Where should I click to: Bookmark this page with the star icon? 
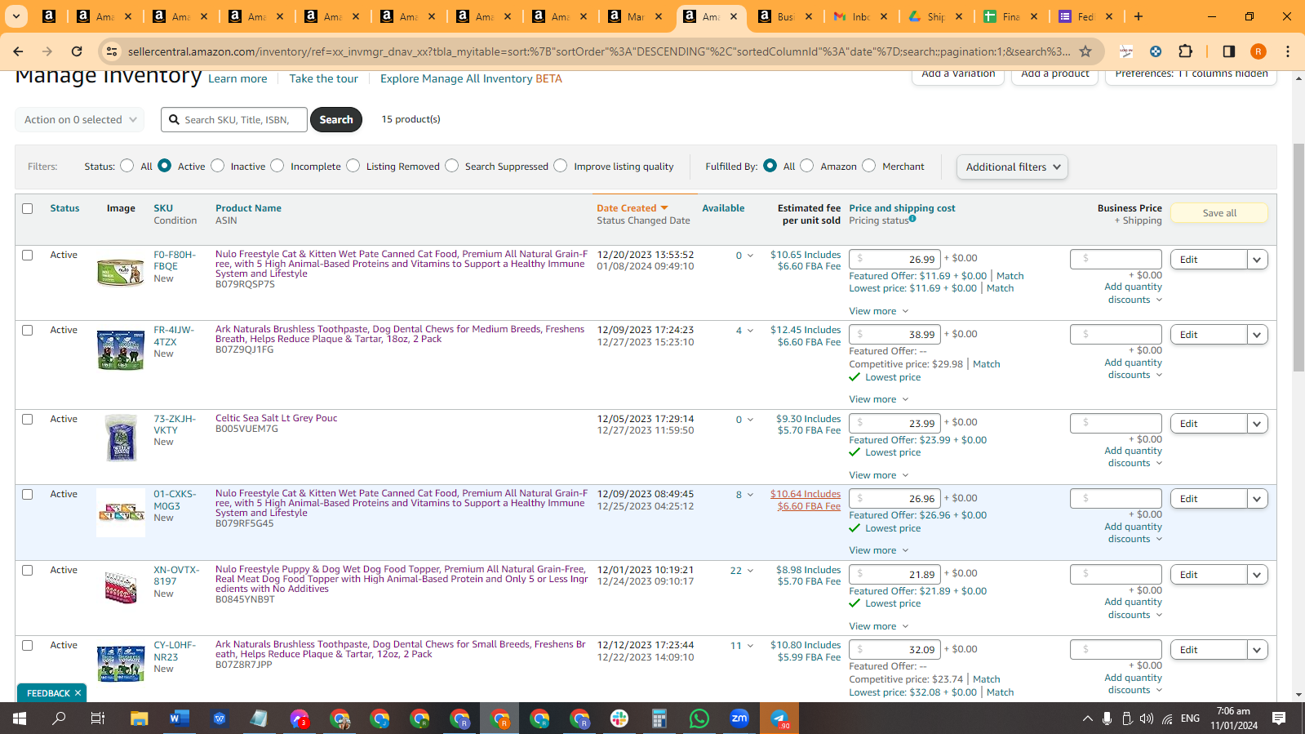[1085, 51]
